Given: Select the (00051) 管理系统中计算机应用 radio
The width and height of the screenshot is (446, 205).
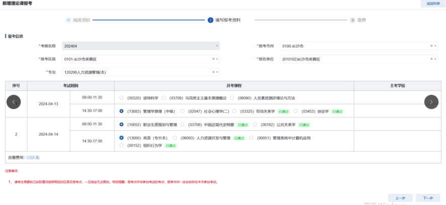Looking at the screenshot, I should pyautogui.click(x=252, y=138).
